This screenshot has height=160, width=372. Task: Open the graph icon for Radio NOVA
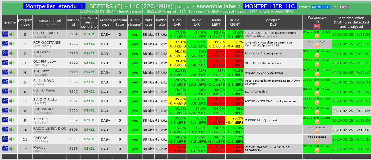click(x=5, y=82)
